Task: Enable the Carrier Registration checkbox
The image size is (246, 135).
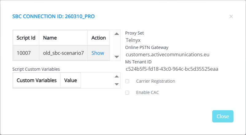Action: click(127, 81)
